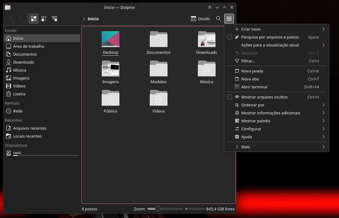The image size is (339, 218).
Task: Switch to icons view mode
Action: (x=34, y=19)
